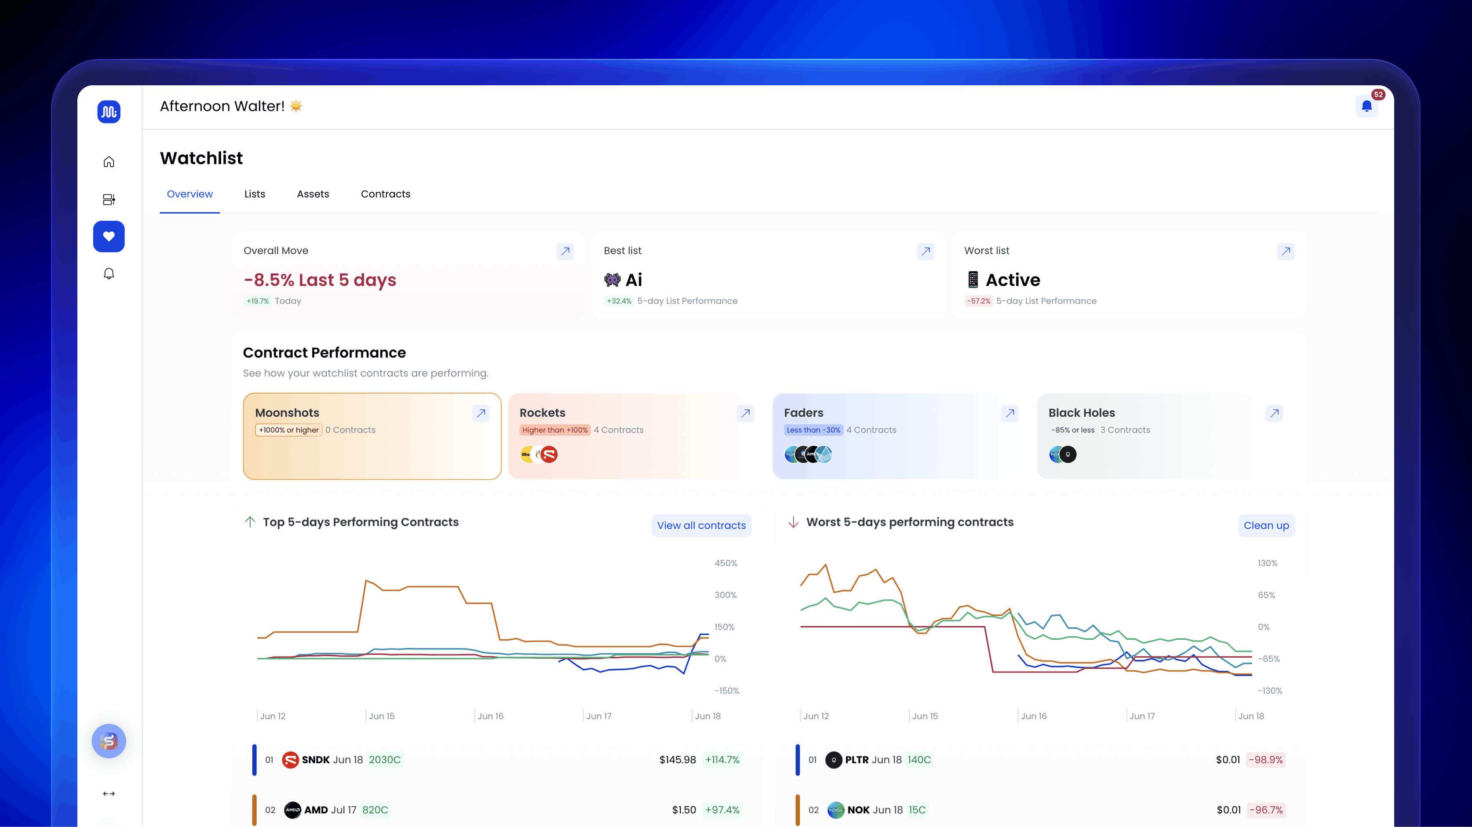Switch to the Lists tab
1472x827 pixels.
click(x=255, y=194)
